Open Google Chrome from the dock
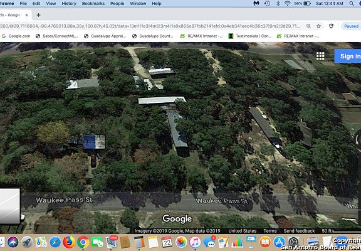 (x=83, y=242)
